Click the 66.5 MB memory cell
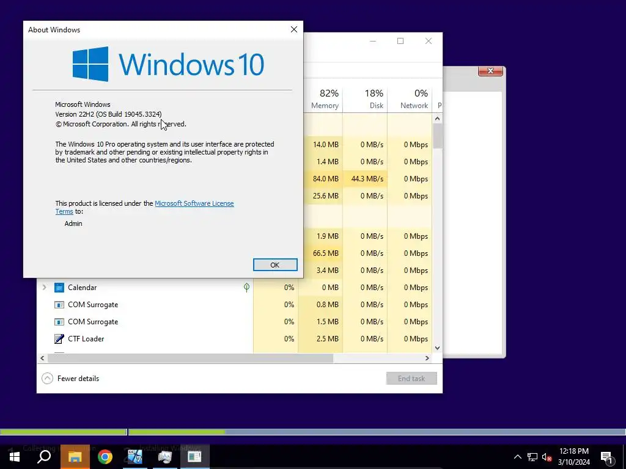 click(321, 253)
